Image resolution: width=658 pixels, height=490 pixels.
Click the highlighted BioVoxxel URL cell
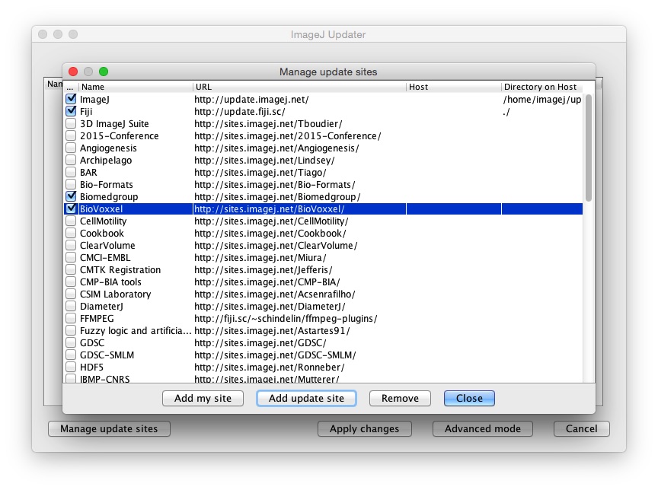(299, 208)
